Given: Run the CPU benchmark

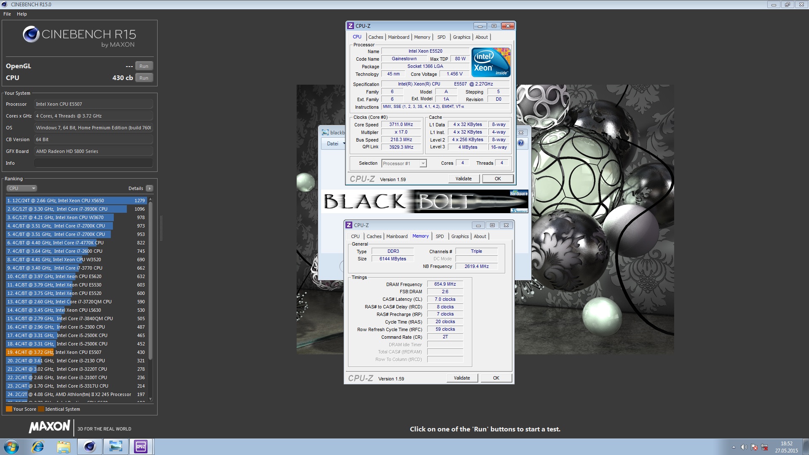Looking at the screenshot, I should click(x=144, y=78).
